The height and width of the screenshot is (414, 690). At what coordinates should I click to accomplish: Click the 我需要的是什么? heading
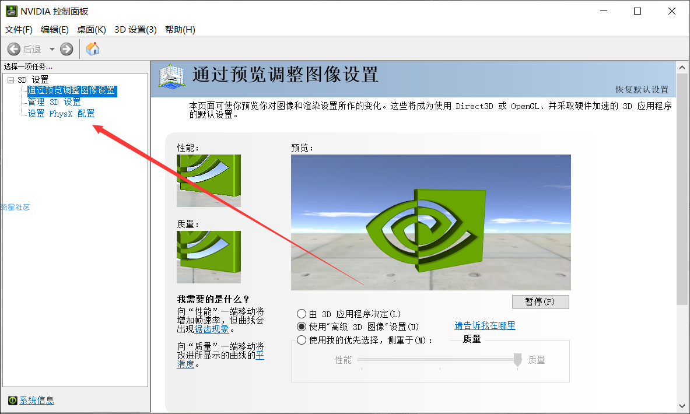click(213, 299)
